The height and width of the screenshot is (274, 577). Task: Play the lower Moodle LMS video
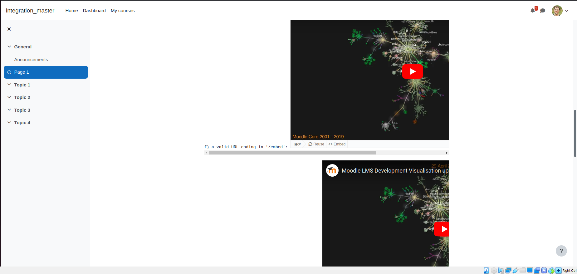442,229
